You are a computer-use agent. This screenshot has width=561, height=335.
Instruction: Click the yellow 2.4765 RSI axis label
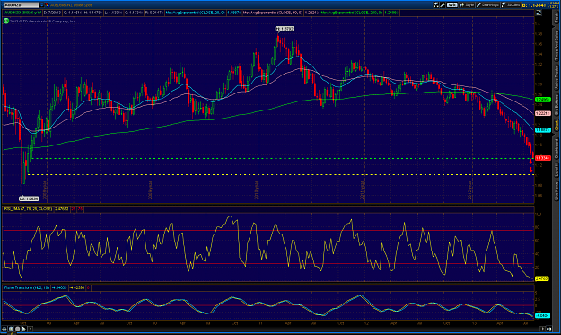click(x=541, y=278)
